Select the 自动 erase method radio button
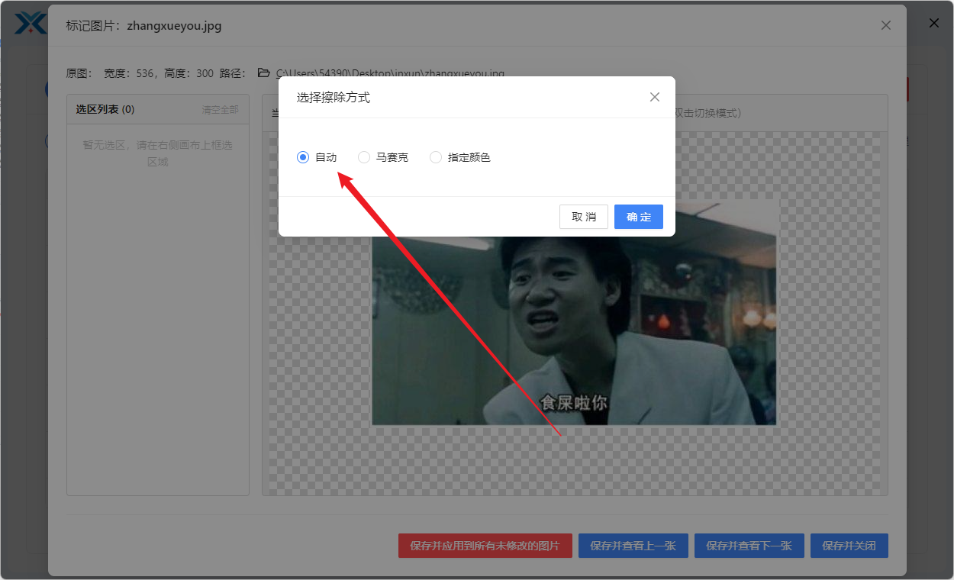The width and height of the screenshot is (954, 580). click(x=303, y=157)
